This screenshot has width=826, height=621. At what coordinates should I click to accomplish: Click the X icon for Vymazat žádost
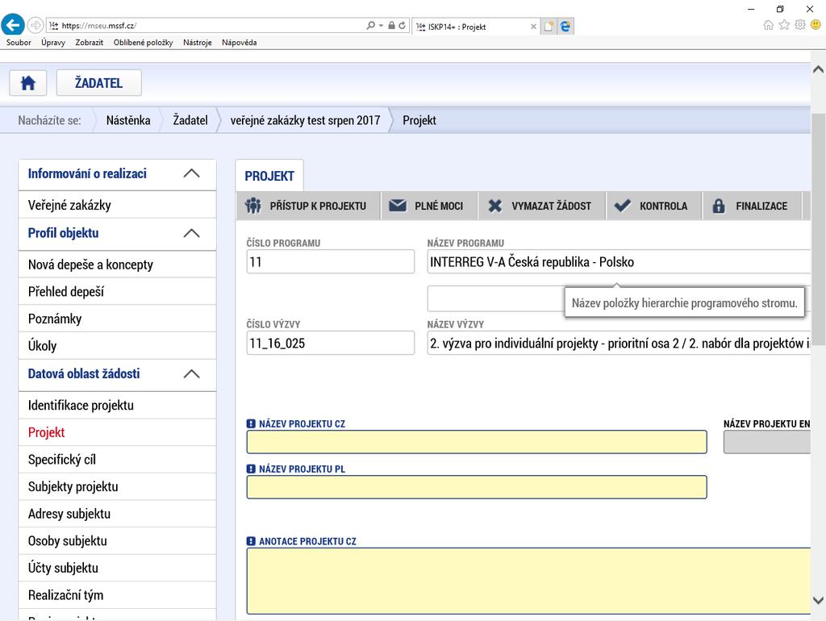point(494,206)
